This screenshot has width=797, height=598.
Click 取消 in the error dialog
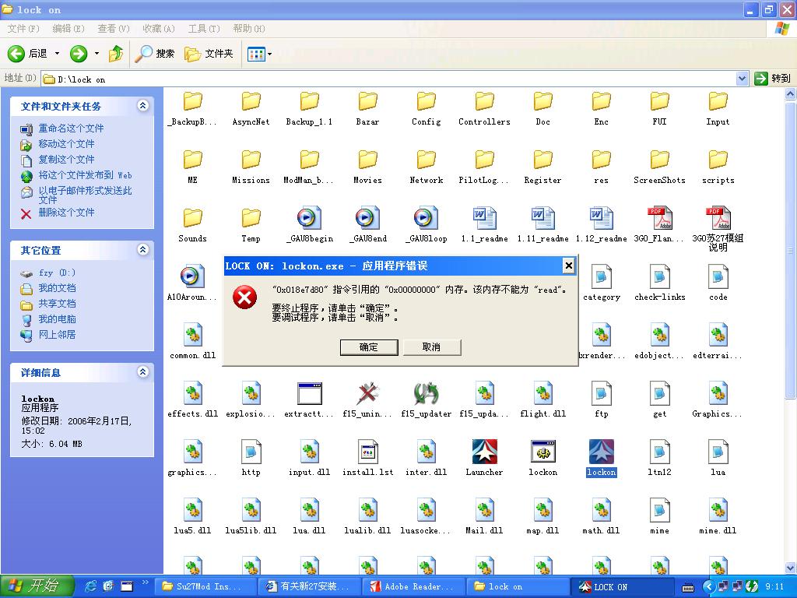[x=431, y=347]
